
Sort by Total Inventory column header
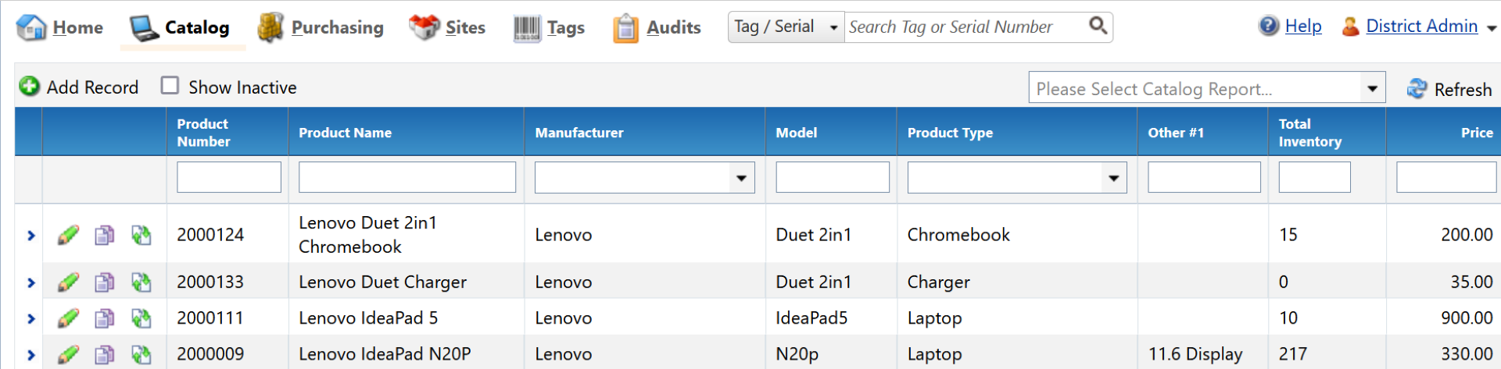coord(1309,133)
